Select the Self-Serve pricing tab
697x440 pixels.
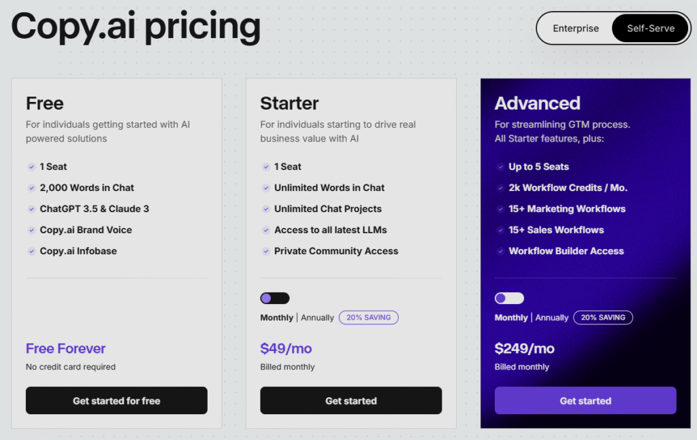tap(650, 29)
